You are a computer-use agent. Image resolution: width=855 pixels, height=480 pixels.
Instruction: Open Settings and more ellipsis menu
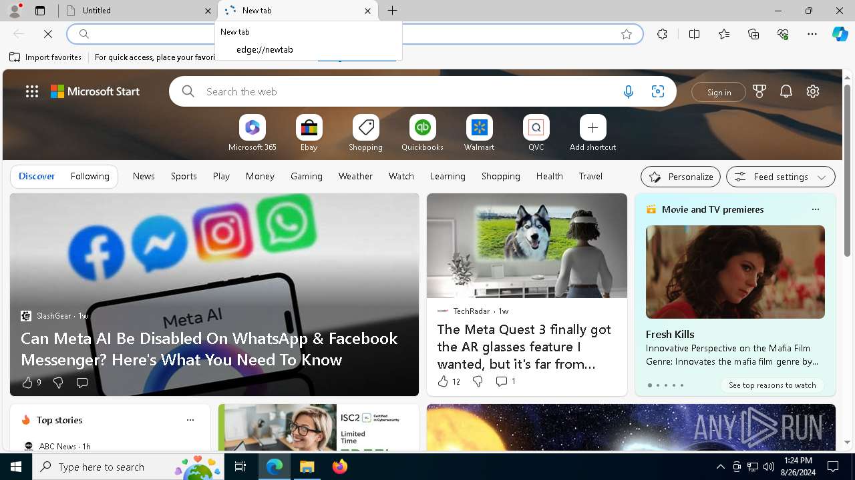[x=812, y=34]
